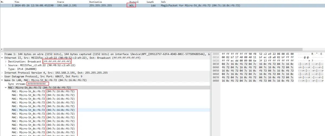This screenshot has height=136, width=325.
Task: Click the MagicPacket info text
Action: (200, 6)
